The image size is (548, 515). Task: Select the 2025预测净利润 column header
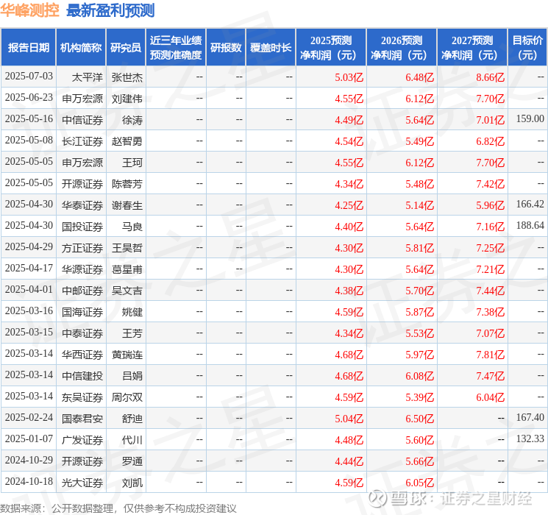pos(331,48)
